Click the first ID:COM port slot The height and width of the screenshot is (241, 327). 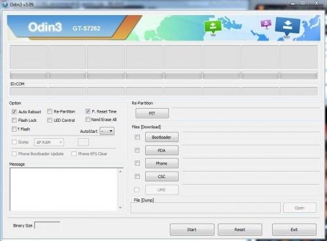(x=29, y=91)
